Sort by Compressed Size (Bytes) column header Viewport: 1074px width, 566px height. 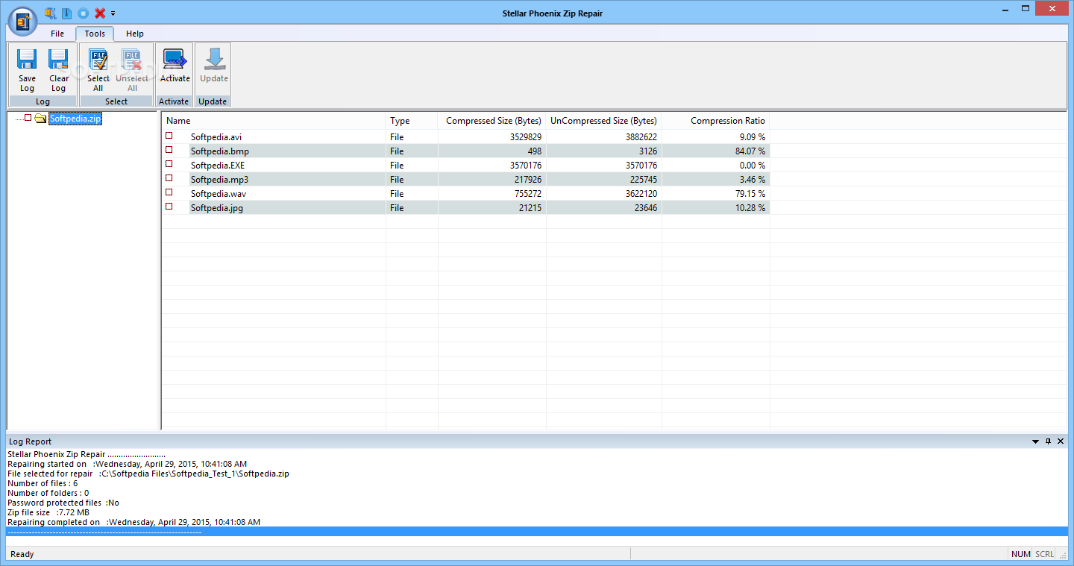click(492, 121)
